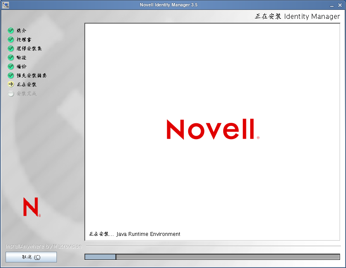Select the 簡介 step label

tap(21, 30)
